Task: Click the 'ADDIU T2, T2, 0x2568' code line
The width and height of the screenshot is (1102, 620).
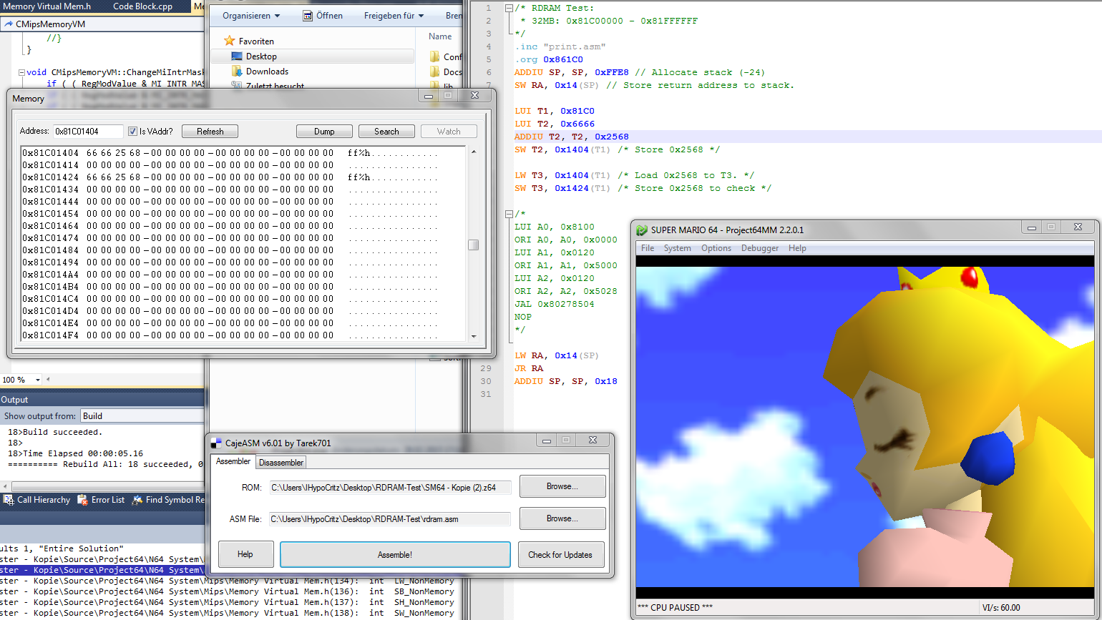Action: 571,137
